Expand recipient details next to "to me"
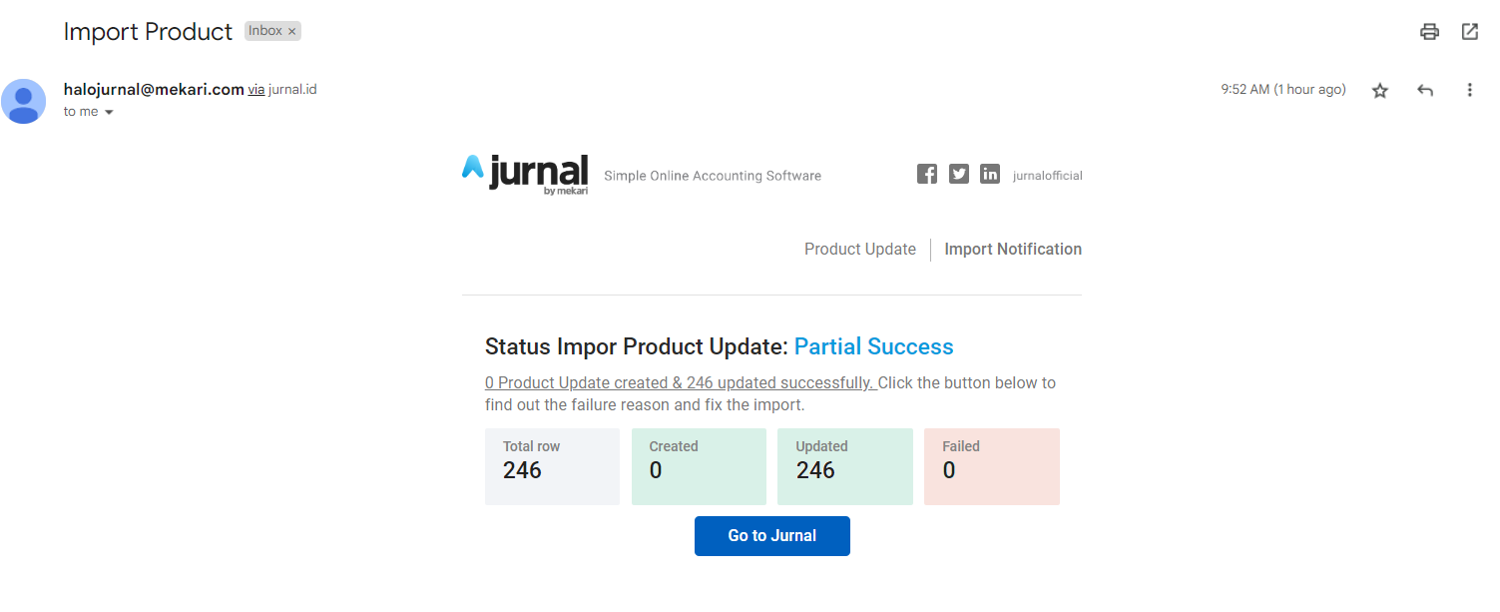Screen dimensions: 1500x612 click(x=109, y=113)
